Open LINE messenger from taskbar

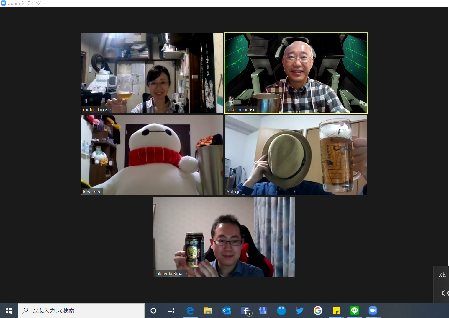355,311
